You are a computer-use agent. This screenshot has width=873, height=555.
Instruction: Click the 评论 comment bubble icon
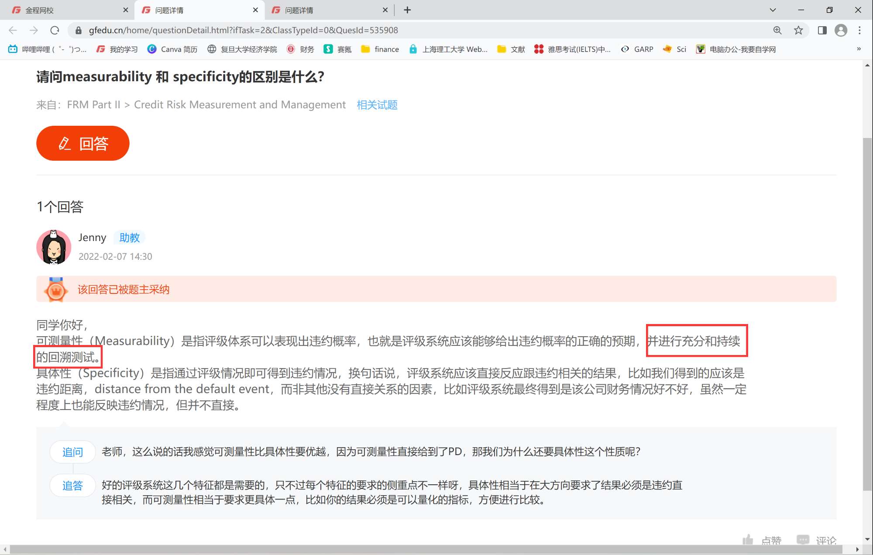(x=803, y=540)
